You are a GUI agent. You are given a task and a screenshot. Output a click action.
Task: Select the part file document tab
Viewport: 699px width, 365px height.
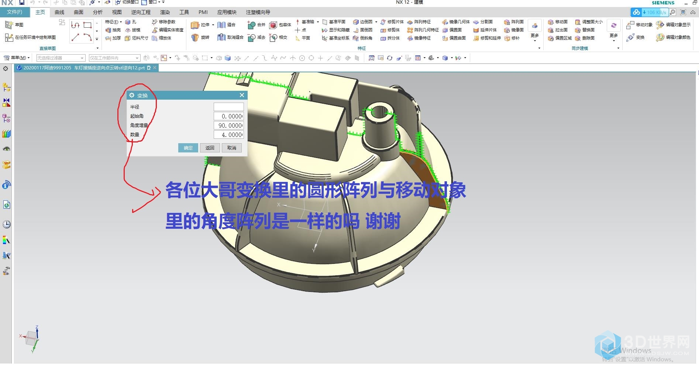tap(86, 68)
